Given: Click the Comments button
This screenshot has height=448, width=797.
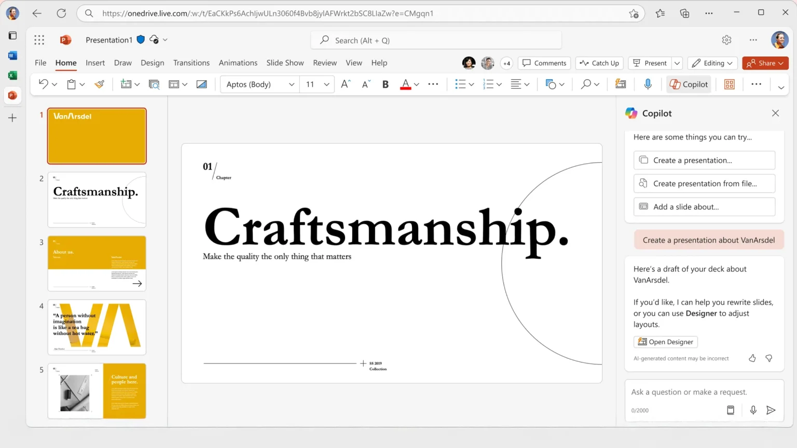Looking at the screenshot, I should (x=544, y=63).
